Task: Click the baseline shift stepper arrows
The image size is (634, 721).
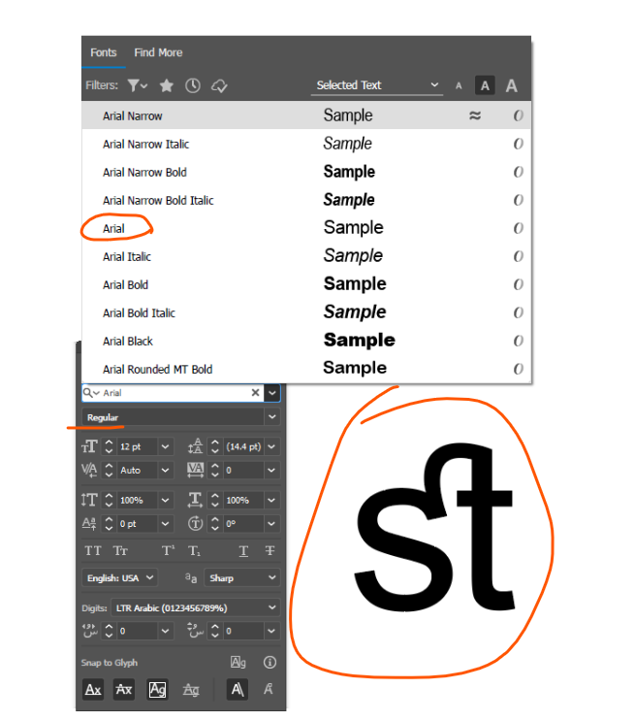Action: point(109,524)
